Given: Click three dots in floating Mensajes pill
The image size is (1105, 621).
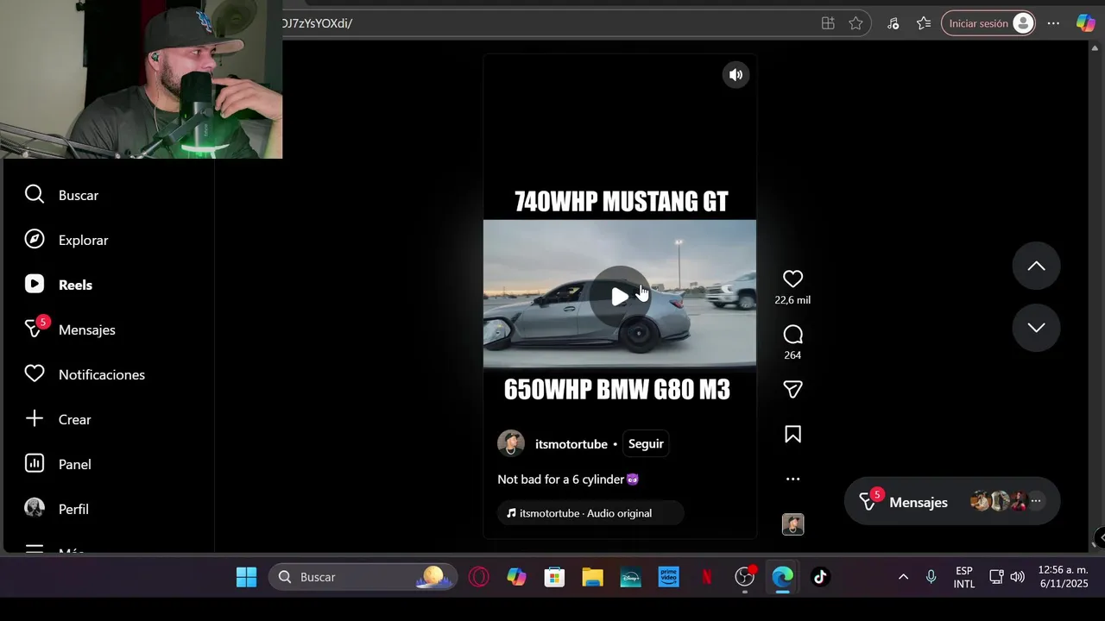Looking at the screenshot, I should (1036, 501).
